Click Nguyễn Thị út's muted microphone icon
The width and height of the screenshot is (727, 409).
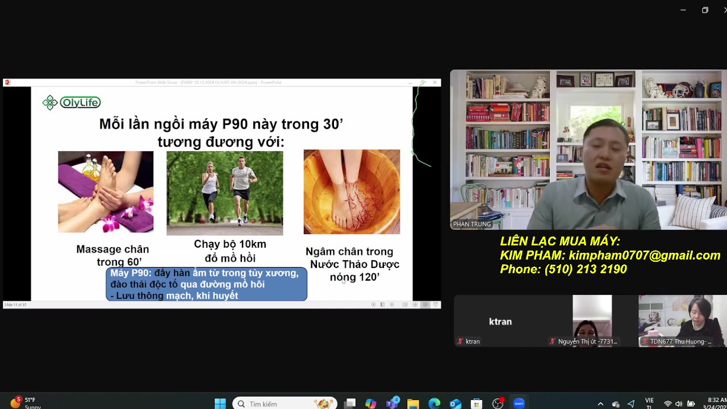click(x=552, y=341)
